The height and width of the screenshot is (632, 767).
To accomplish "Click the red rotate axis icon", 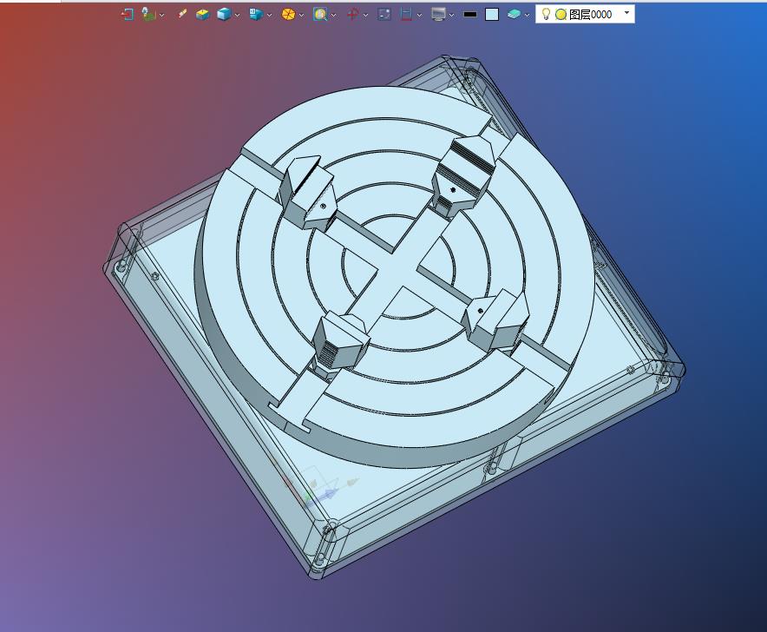I will tap(352, 14).
